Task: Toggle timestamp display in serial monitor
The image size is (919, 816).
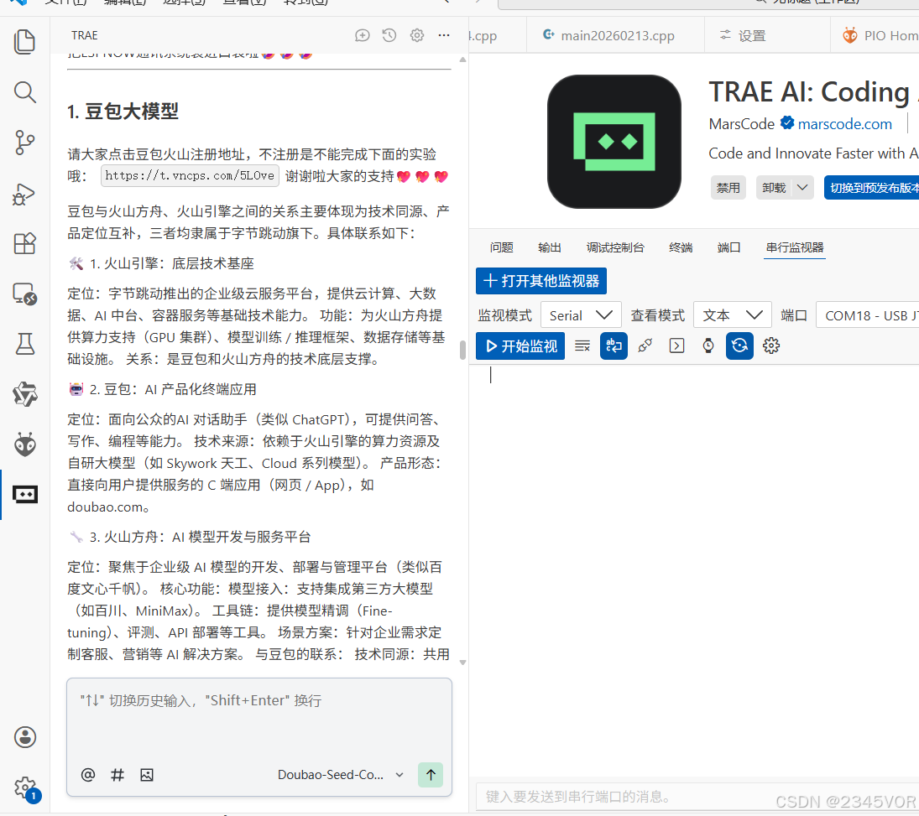Action: 708,346
